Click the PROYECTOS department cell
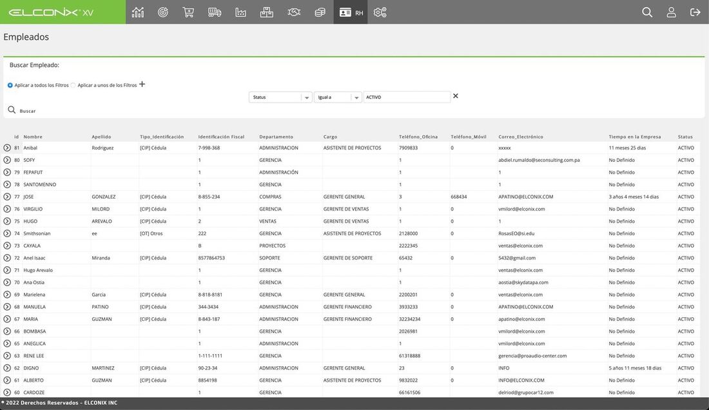The width and height of the screenshot is (709, 410). [x=272, y=246]
